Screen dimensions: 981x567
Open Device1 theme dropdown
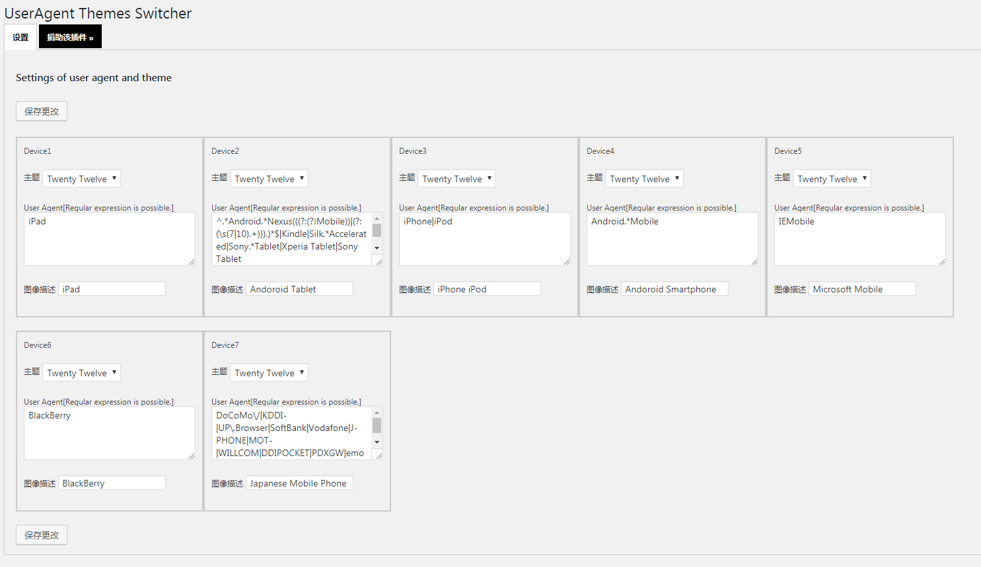click(81, 178)
